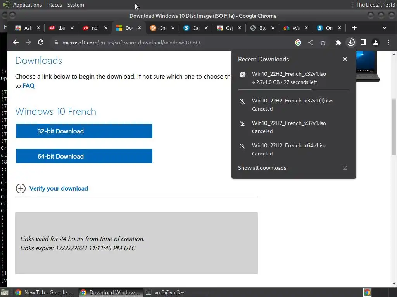The image size is (397, 297).
Task: Go back using the browser back arrow
Action: (x=16, y=43)
